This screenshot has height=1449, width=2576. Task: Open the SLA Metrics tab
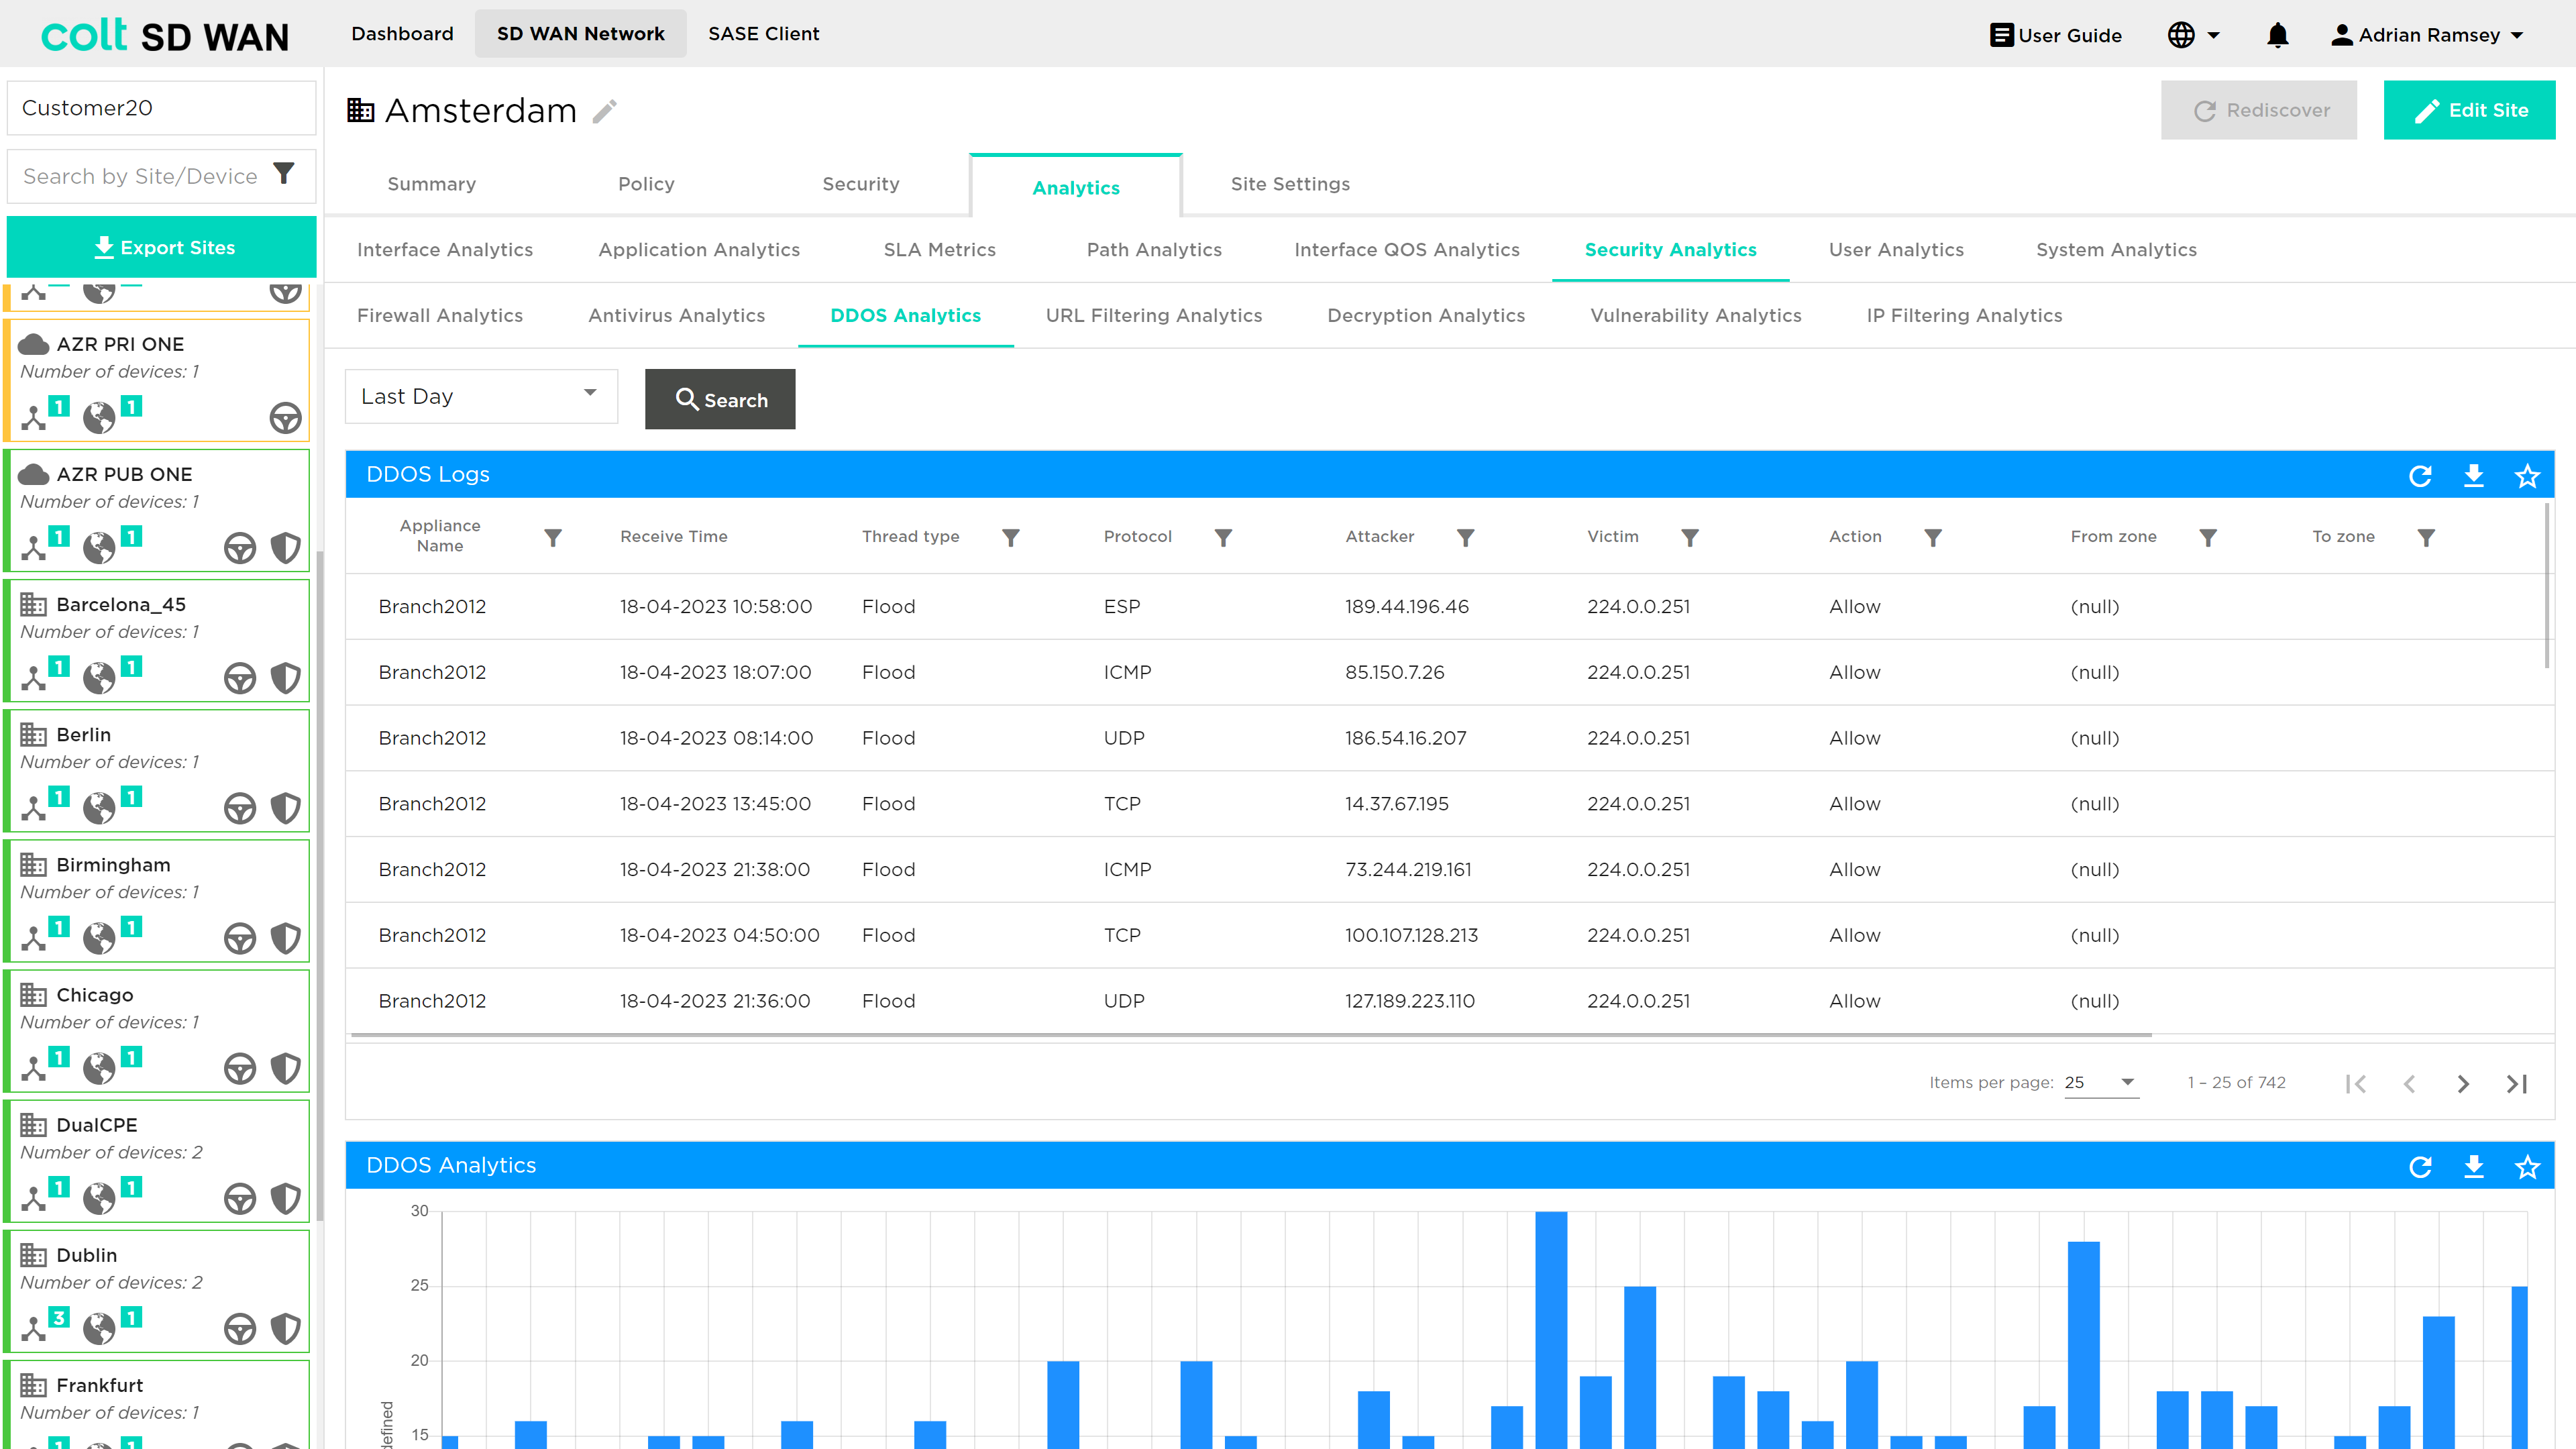(x=940, y=250)
